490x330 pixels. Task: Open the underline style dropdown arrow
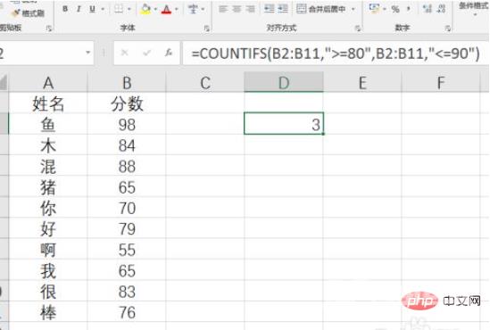click(x=103, y=10)
